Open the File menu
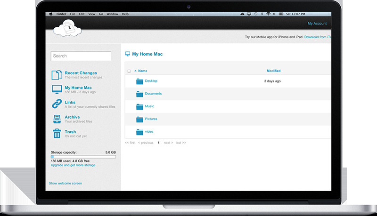Viewport: 377px width, 216px height. pos(73,14)
